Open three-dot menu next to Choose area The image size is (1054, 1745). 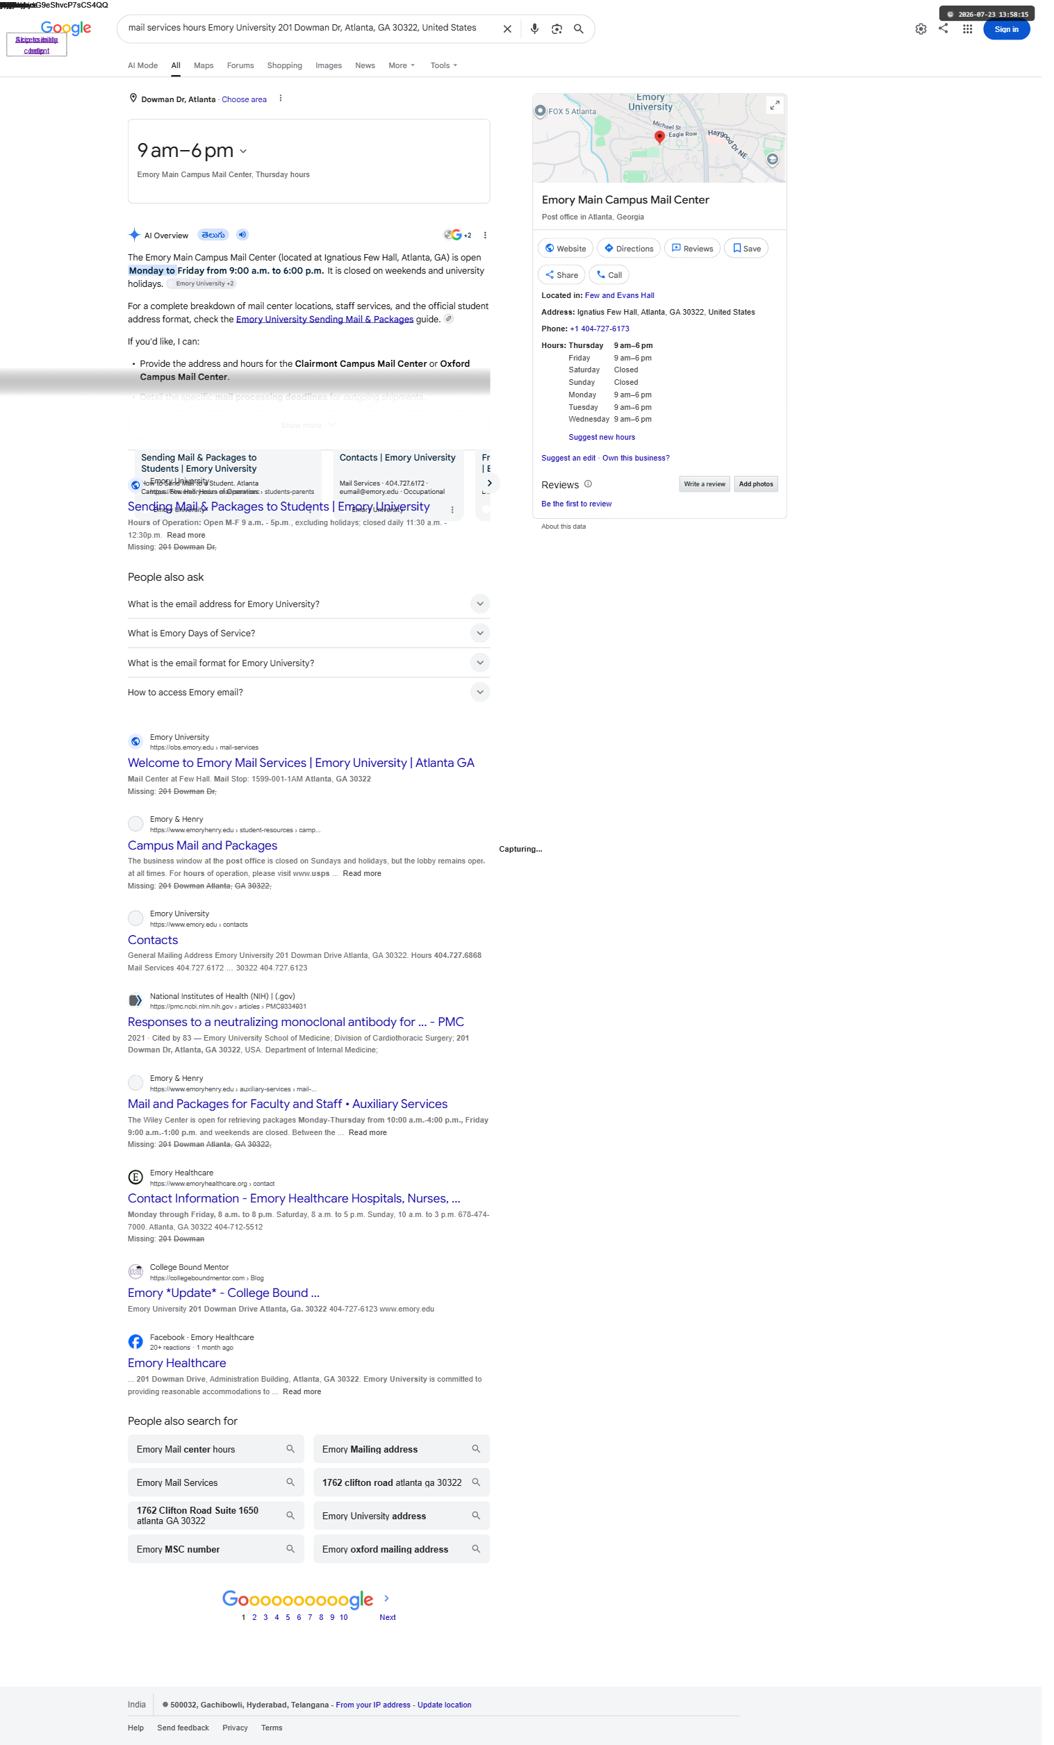click(x=281, y=99)
